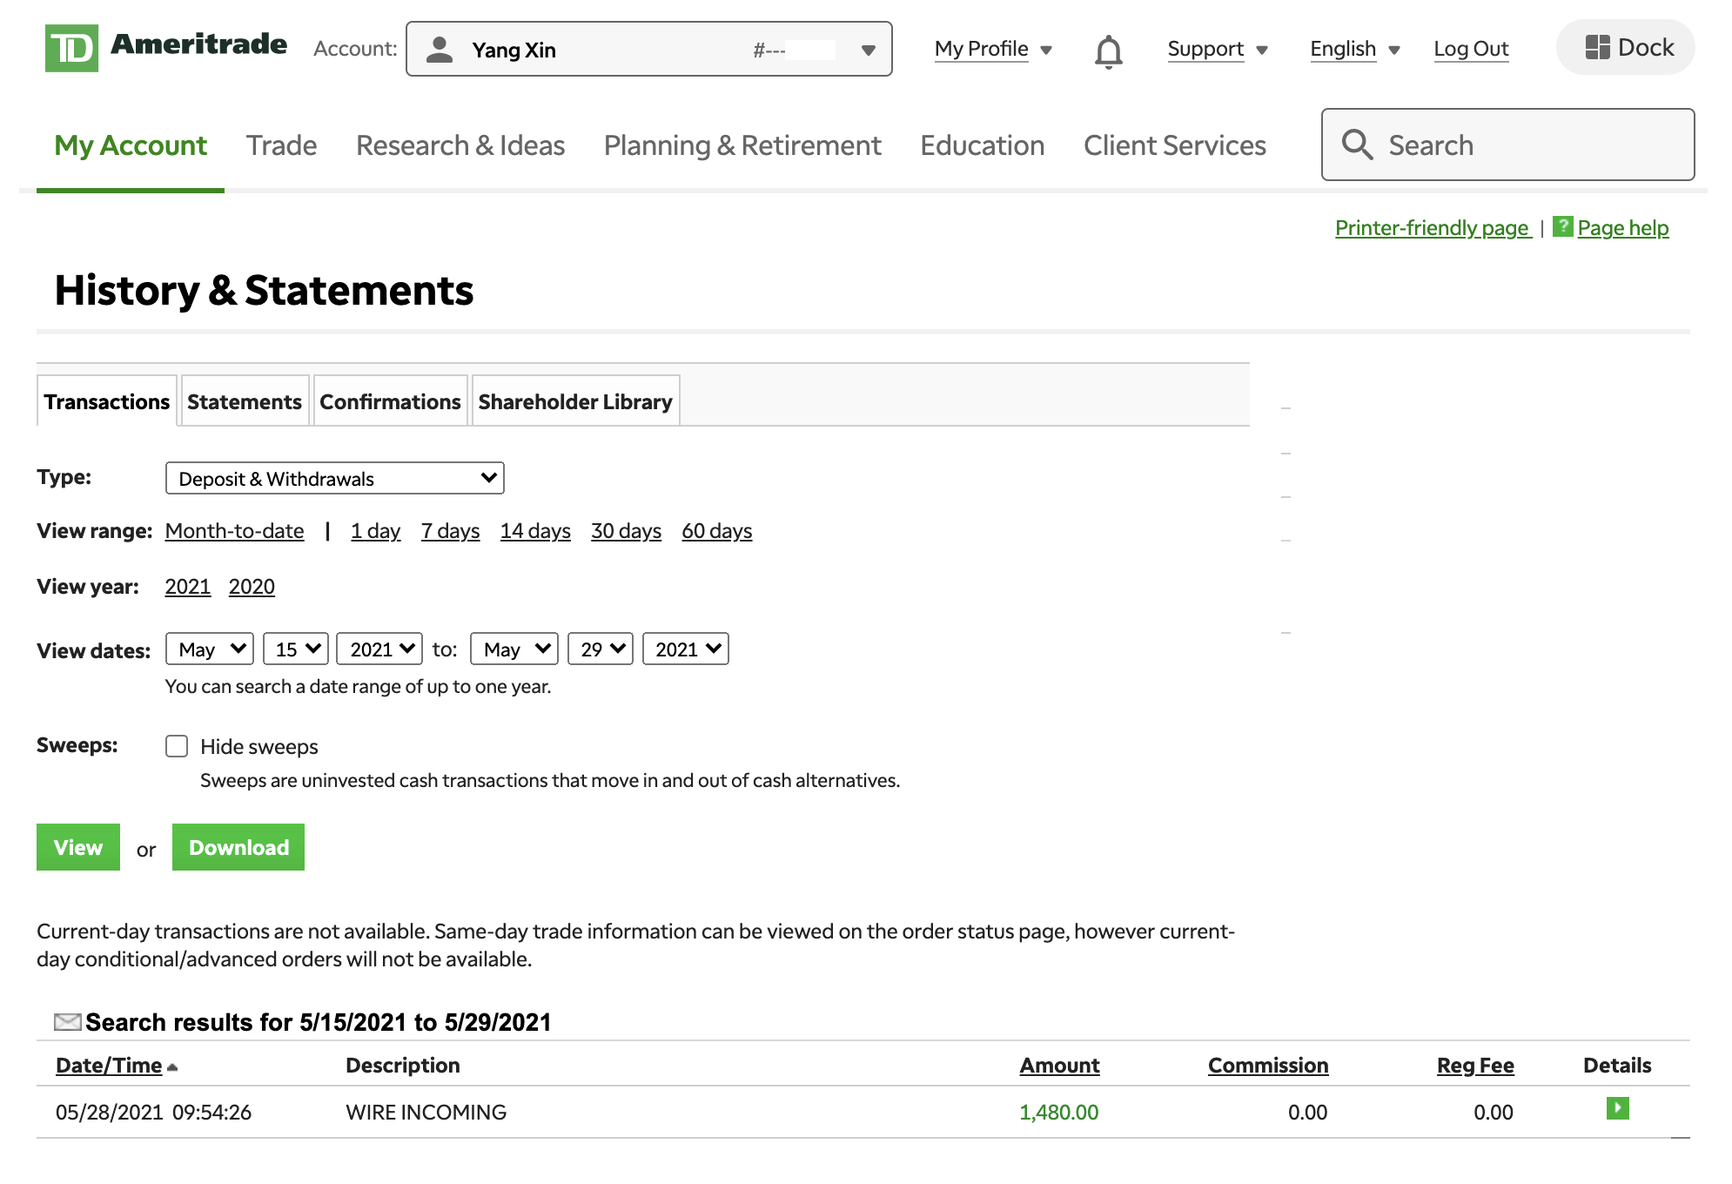
Task: Open the transaction Type dropdown
Action: pyautogui.click(x=334, y=478)
